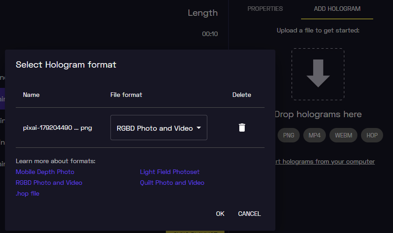Click the MP4 format chip

click(x=314, y=135)
